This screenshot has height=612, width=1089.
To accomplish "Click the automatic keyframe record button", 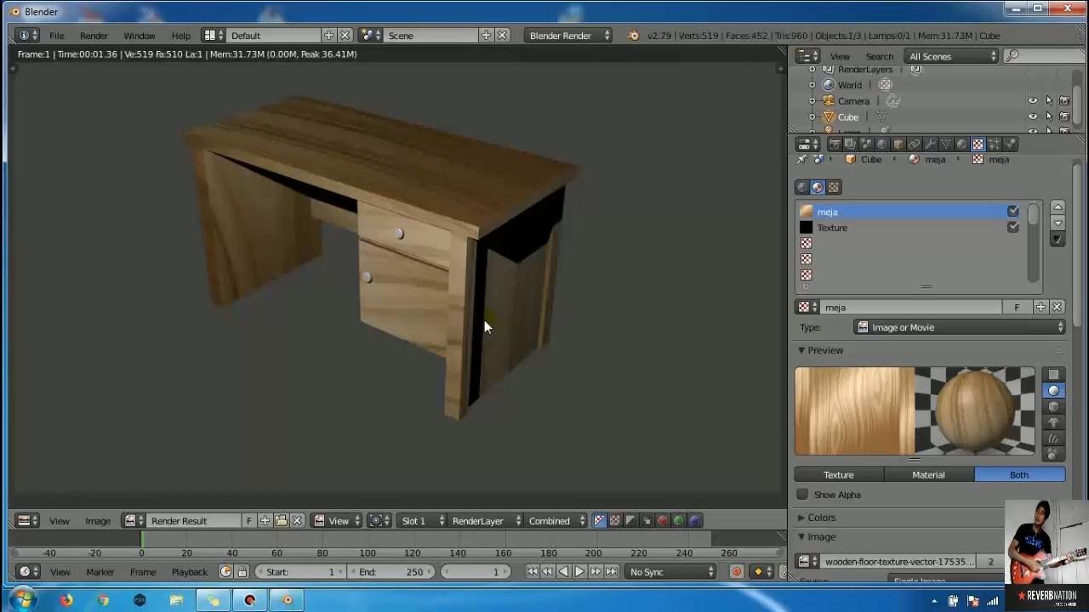I will click(737, 572).
